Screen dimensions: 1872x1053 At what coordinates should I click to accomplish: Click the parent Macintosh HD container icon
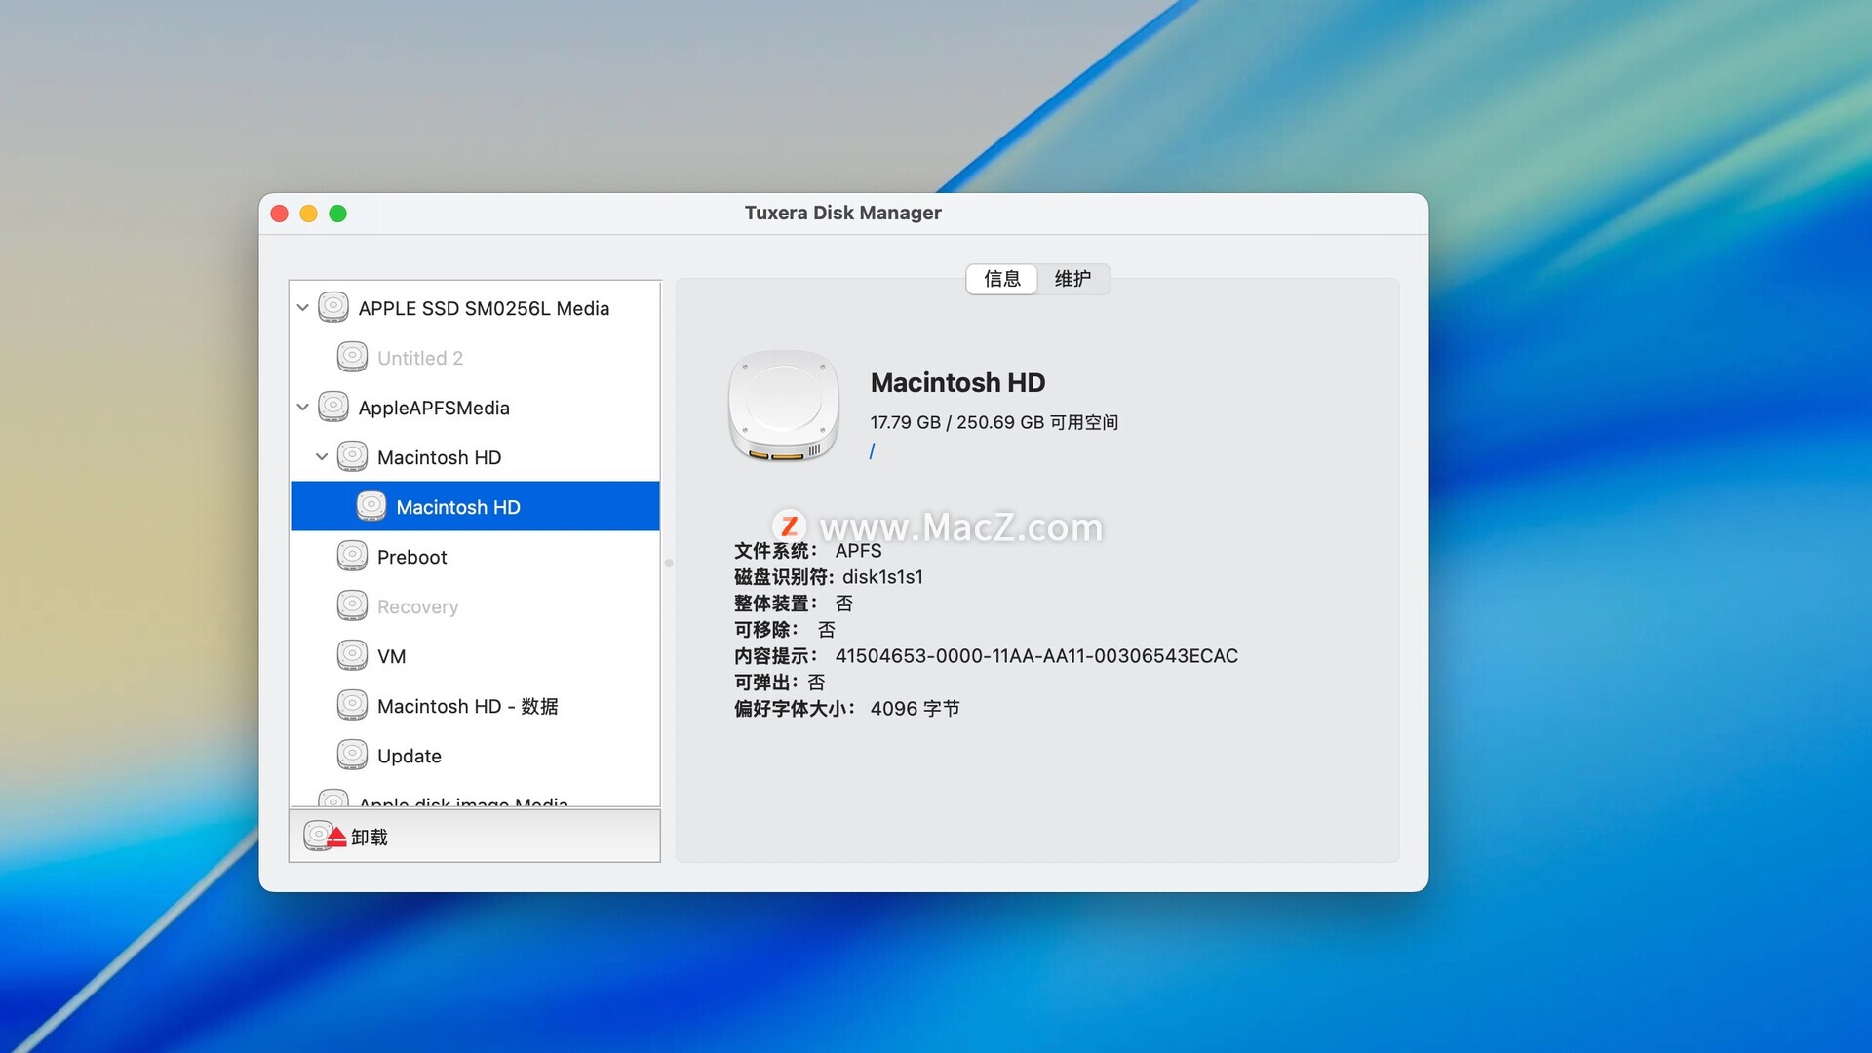coord(352,456)
